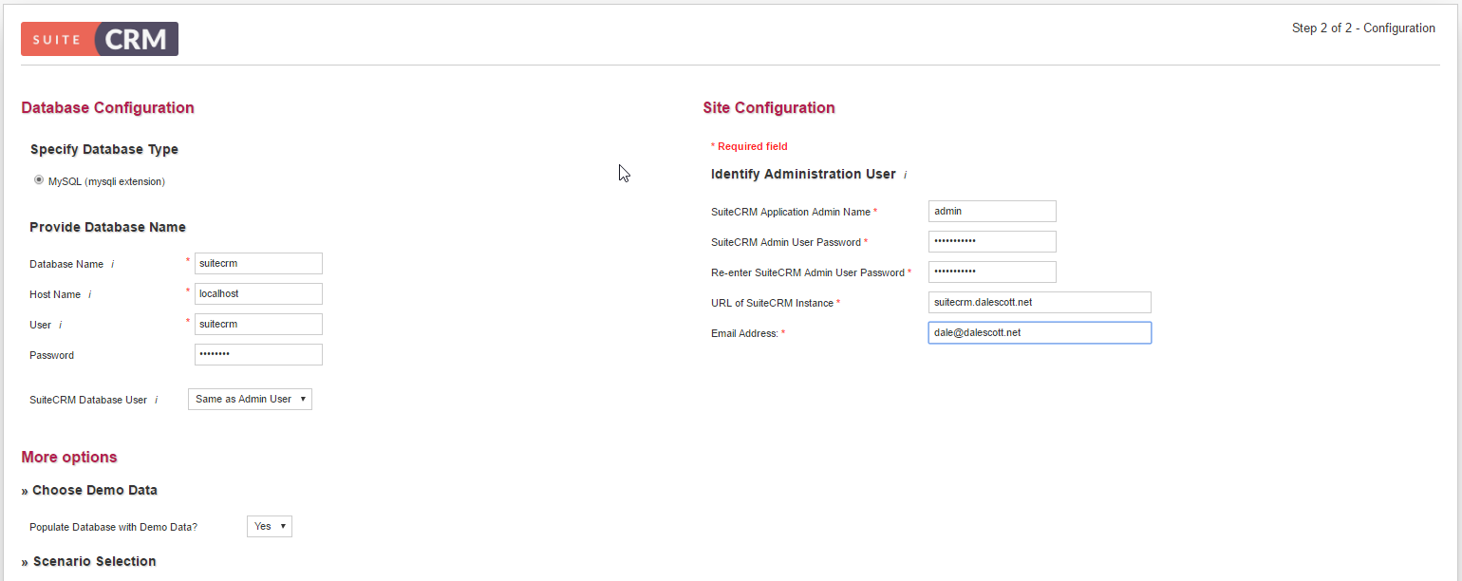Select the MySQL (mysqli extension) radio button

click(x=39, y=179)
